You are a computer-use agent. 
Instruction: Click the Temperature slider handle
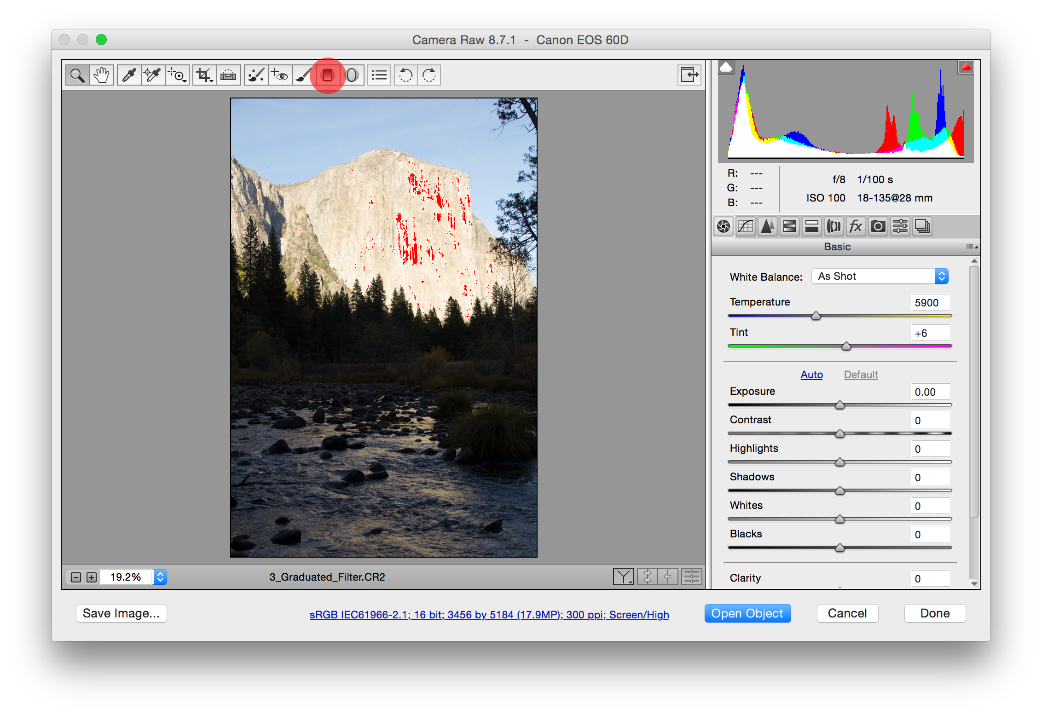pyautogui.click(x=816, y=316)
